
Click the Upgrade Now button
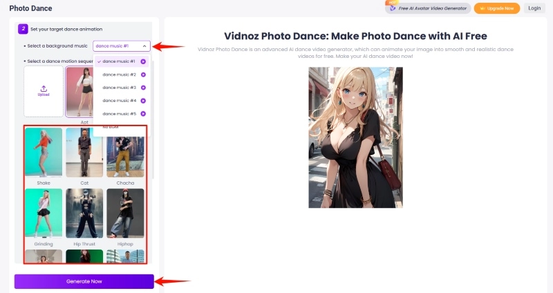click(x=496, y=8)
